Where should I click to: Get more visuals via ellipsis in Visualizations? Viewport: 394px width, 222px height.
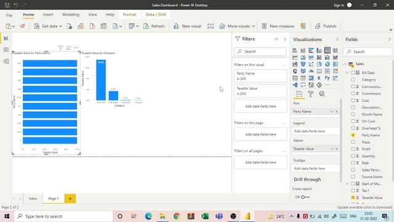[x=327, y=85]
